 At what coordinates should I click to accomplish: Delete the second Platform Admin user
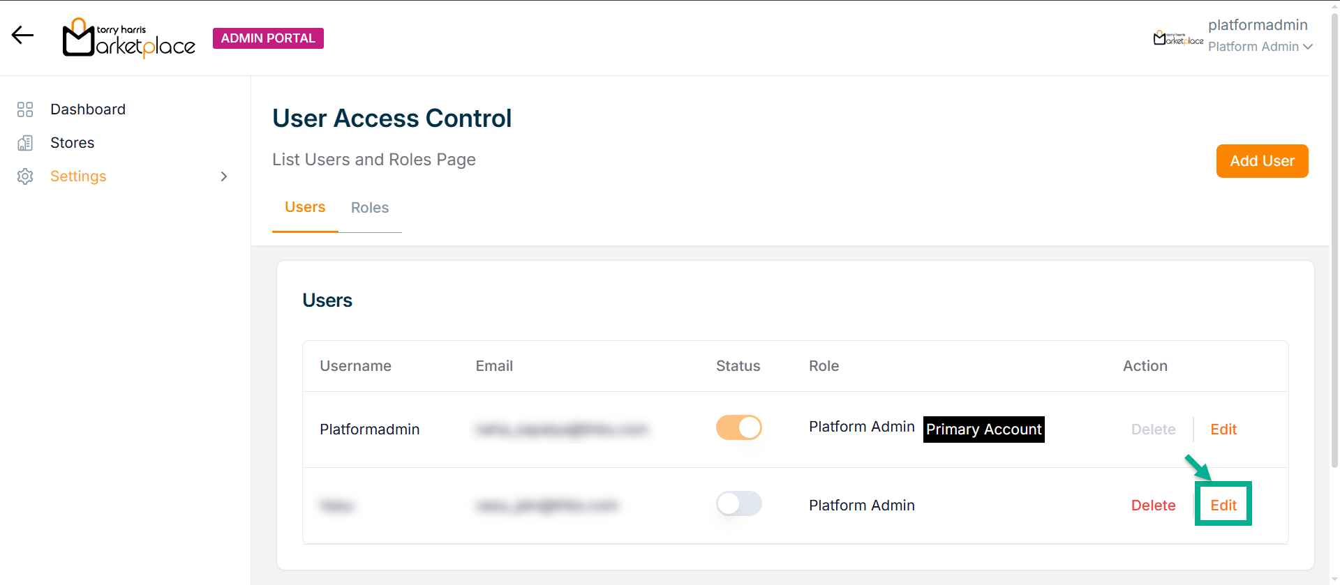click(x=1153, y=506)
